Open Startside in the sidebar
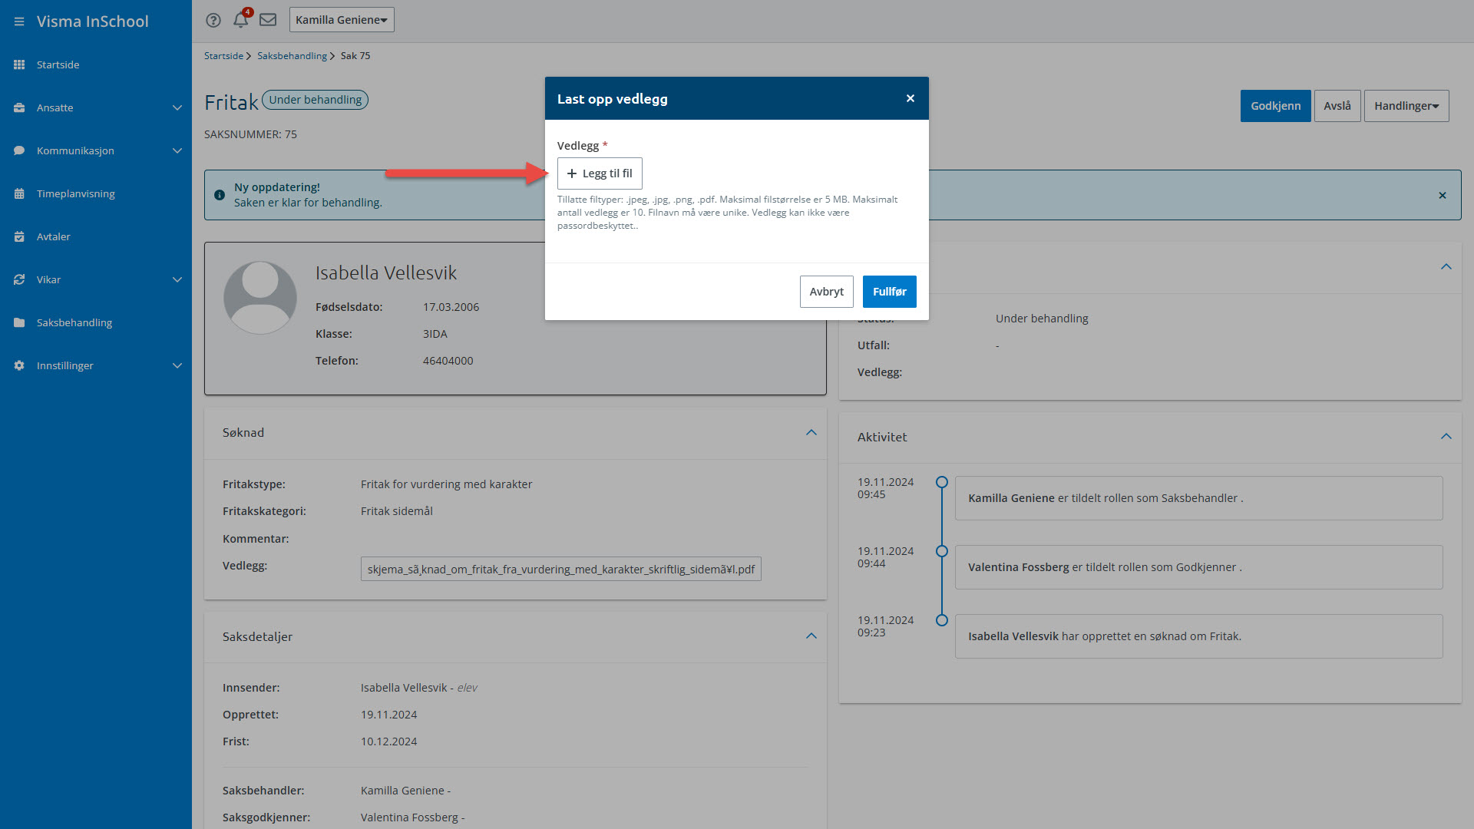This screenshot has width=1474, height=829. 58,64
